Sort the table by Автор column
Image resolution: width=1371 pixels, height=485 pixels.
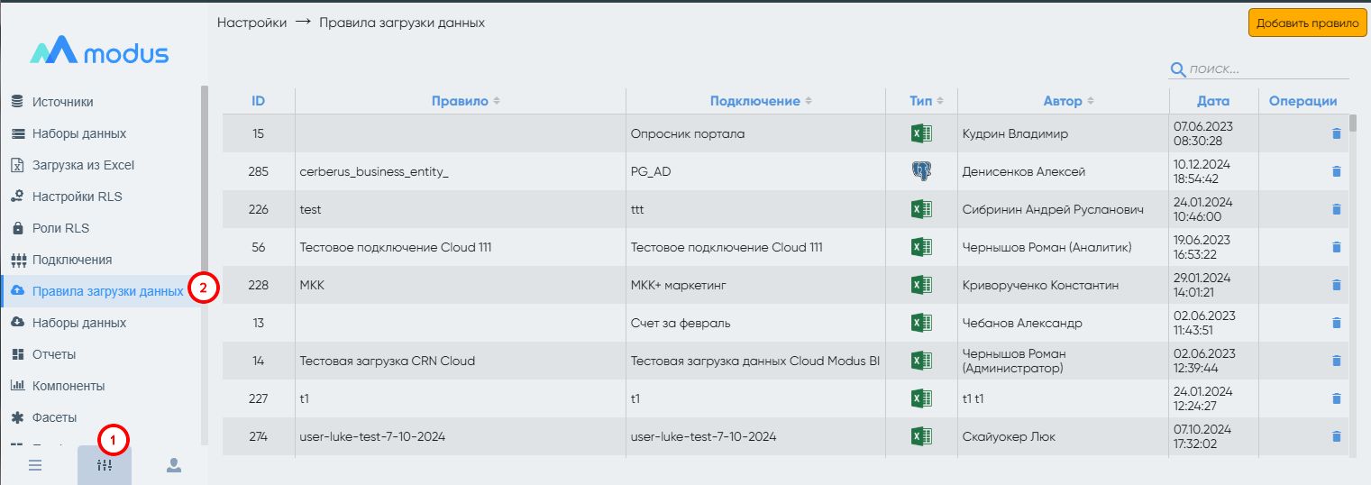click(1068, 101)
